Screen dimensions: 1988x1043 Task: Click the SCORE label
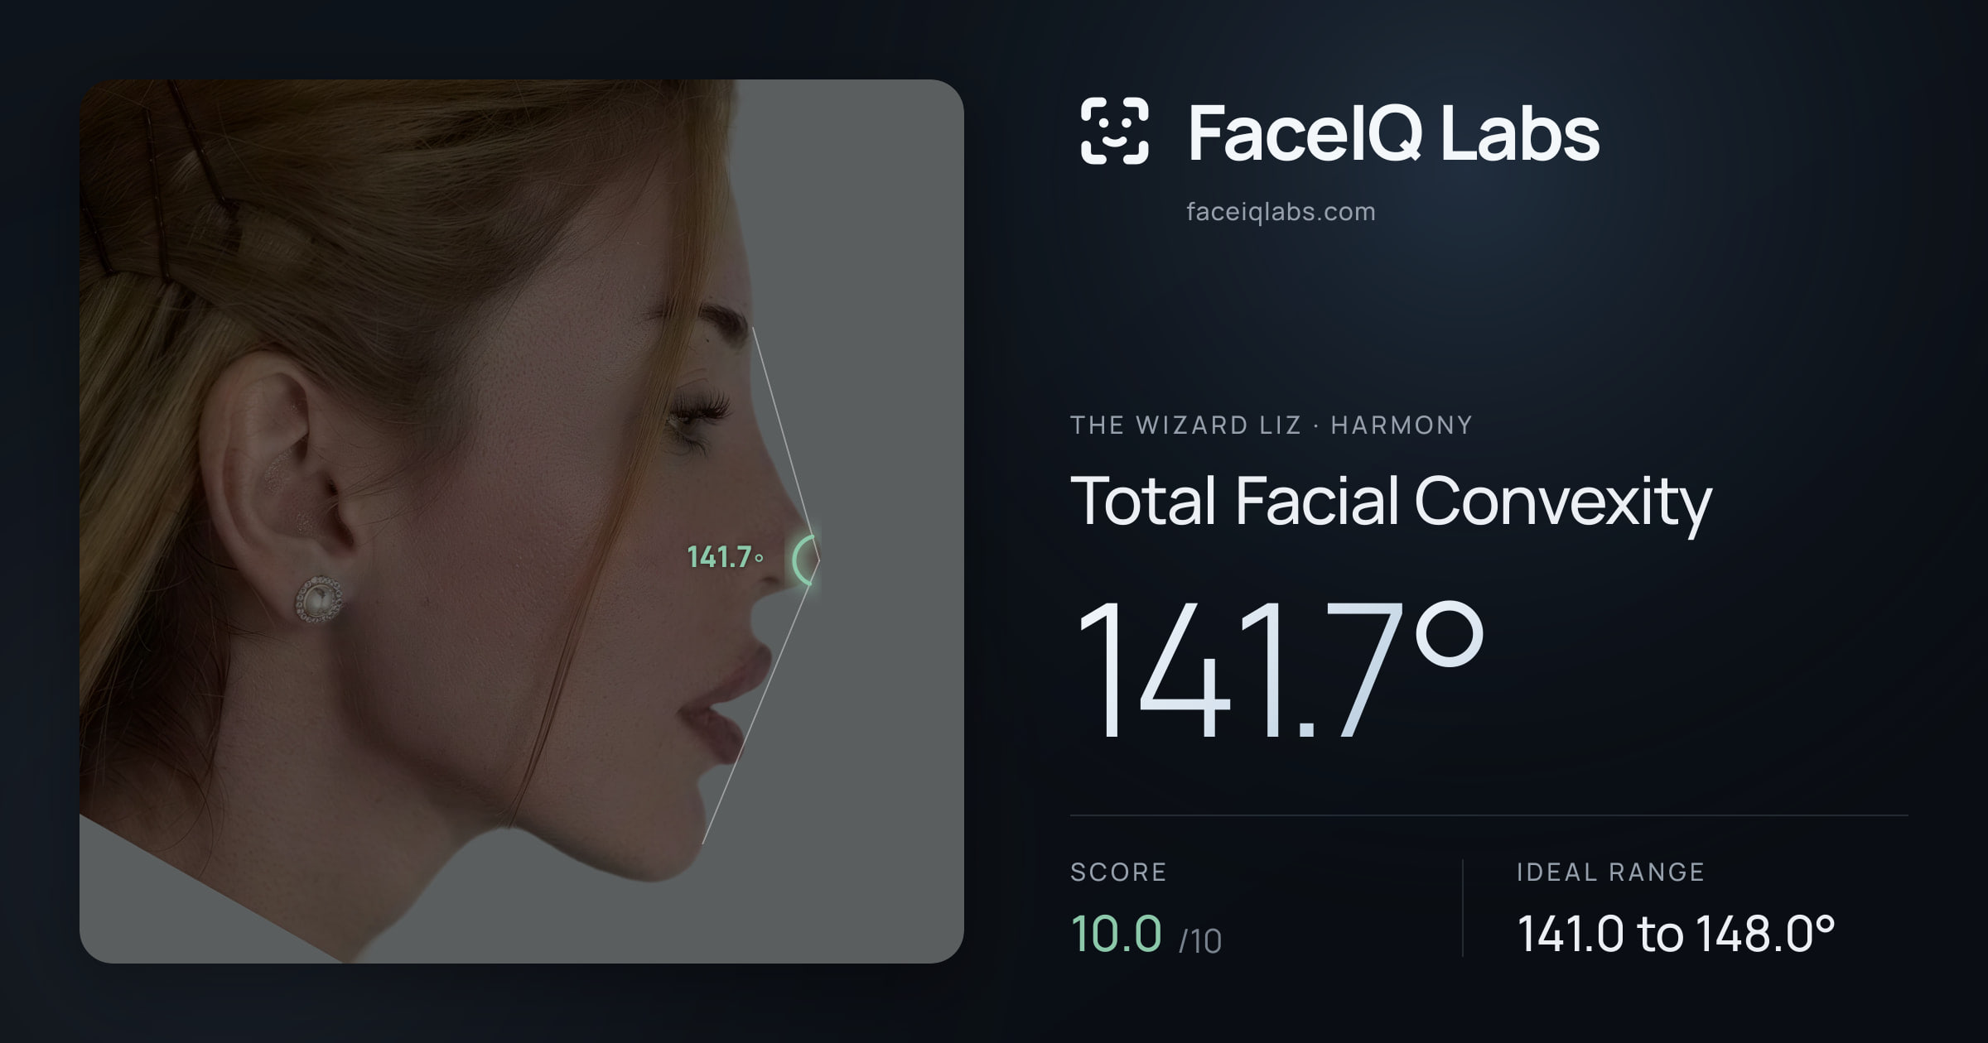[x=1118, y=872]
